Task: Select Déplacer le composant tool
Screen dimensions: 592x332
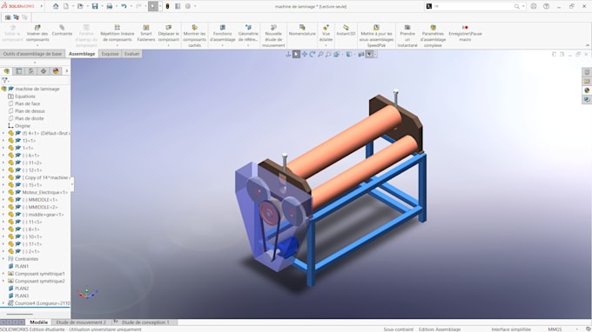Action: [168, 34]
